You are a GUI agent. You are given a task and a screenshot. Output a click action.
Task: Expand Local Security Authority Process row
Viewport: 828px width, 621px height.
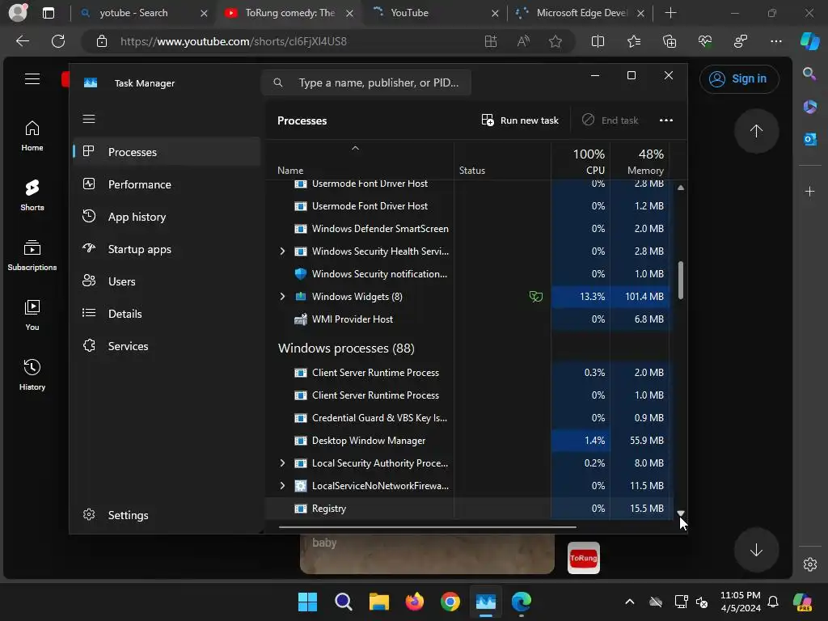(282, 463)
